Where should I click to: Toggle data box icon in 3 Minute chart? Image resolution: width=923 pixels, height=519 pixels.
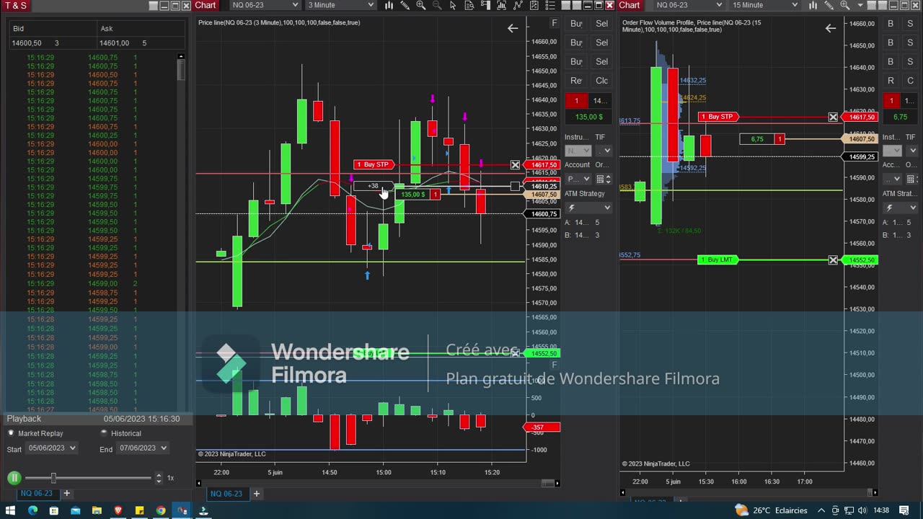tap(469, 5)
